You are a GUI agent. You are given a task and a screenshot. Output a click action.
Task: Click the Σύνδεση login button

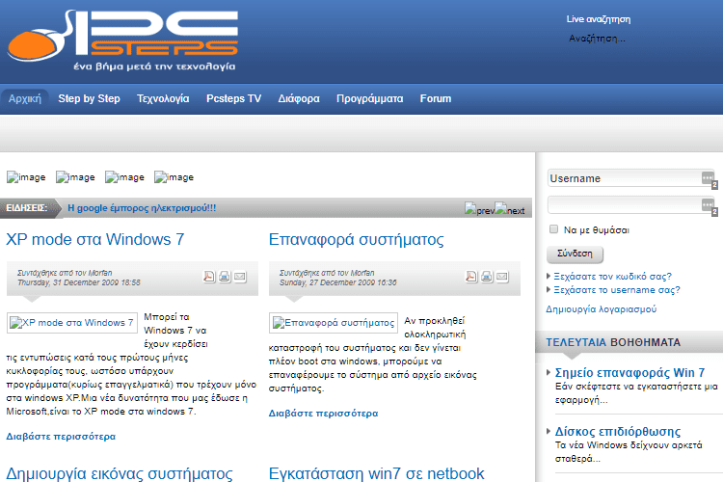click(x=575, y=254)
